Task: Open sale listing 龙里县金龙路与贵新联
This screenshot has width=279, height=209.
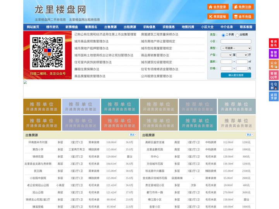Action: click(38, 164)
